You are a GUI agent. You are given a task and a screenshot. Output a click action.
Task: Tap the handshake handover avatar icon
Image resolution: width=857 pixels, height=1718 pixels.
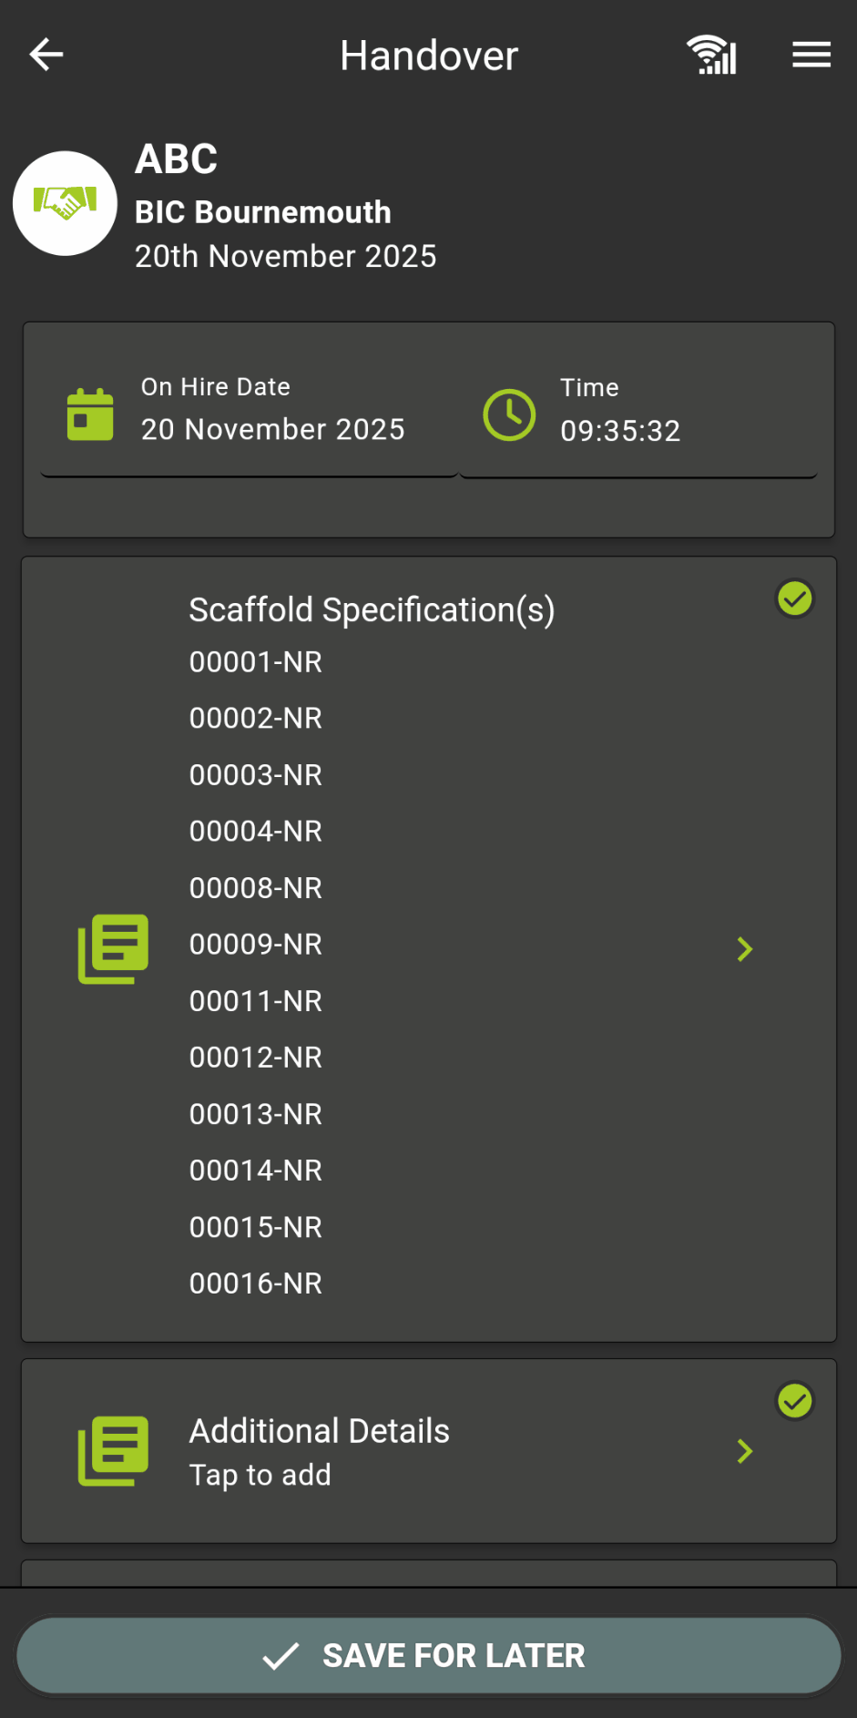tap(65, 203)
